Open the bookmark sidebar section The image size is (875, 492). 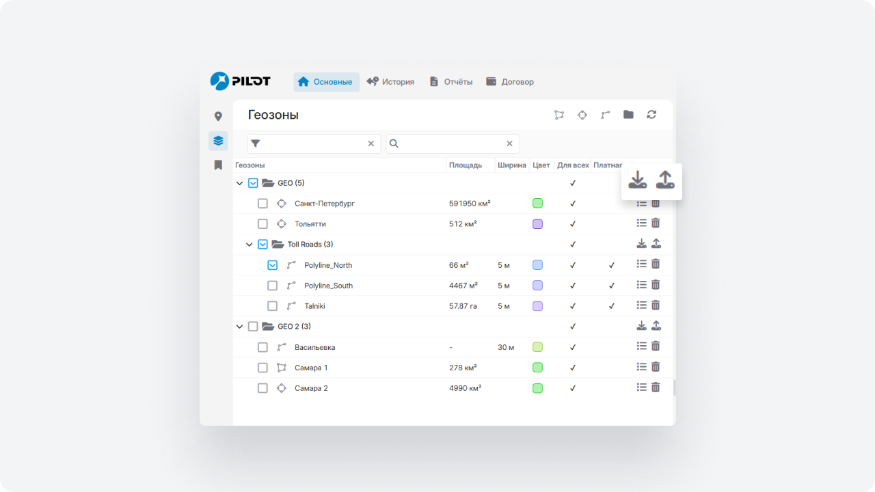(x=218, y=165)
